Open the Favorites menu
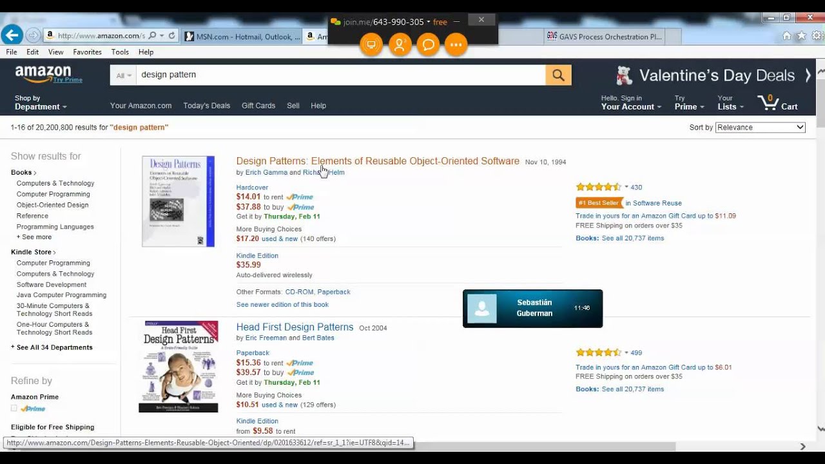This screenshot has width=825, height=464. pos(87,52)
